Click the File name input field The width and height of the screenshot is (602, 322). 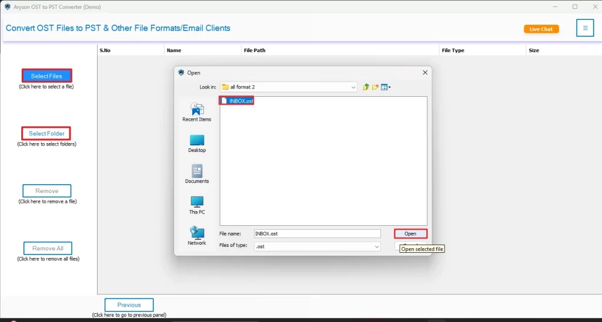click(317, 233)
